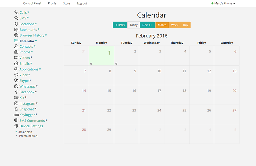Switch to Month view
Viewport: 256px width, 166px height.
162,25
